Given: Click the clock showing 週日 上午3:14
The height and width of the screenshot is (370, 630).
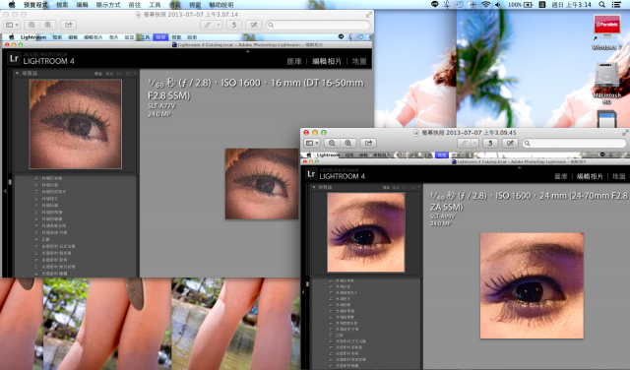Looking at the screenshot, I should (571, 4).
